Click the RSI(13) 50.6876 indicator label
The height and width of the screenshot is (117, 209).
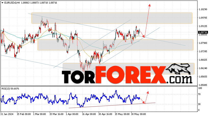coord(10,89)
